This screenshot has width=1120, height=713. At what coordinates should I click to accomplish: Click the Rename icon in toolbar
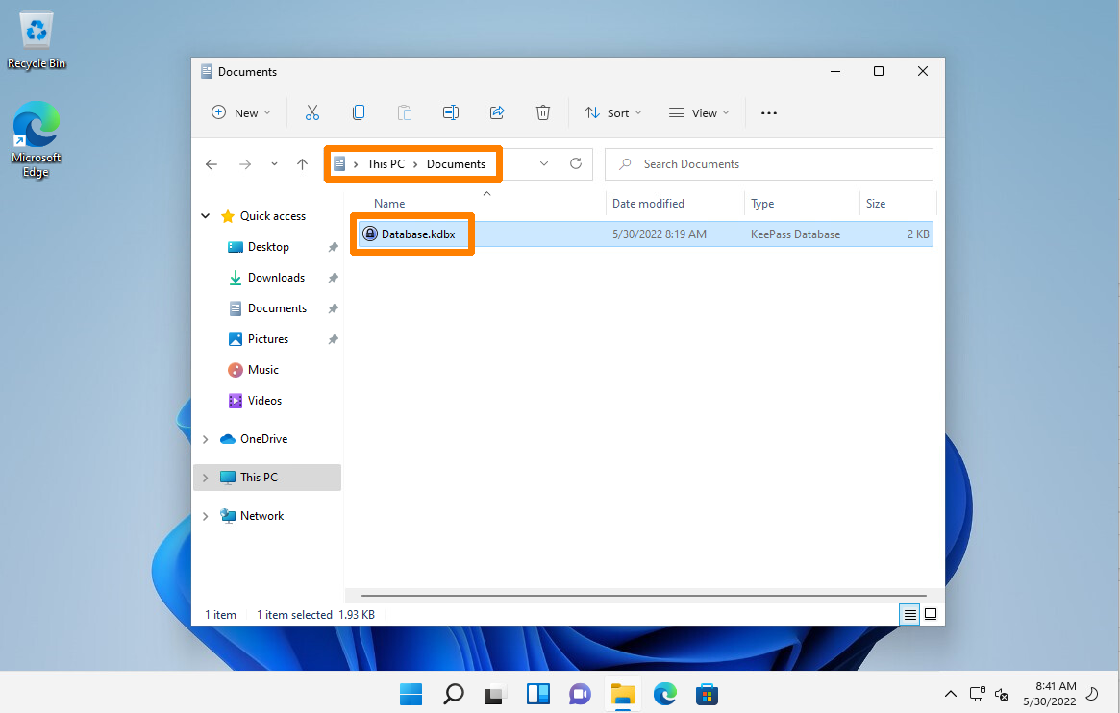(x=450, y=112)
